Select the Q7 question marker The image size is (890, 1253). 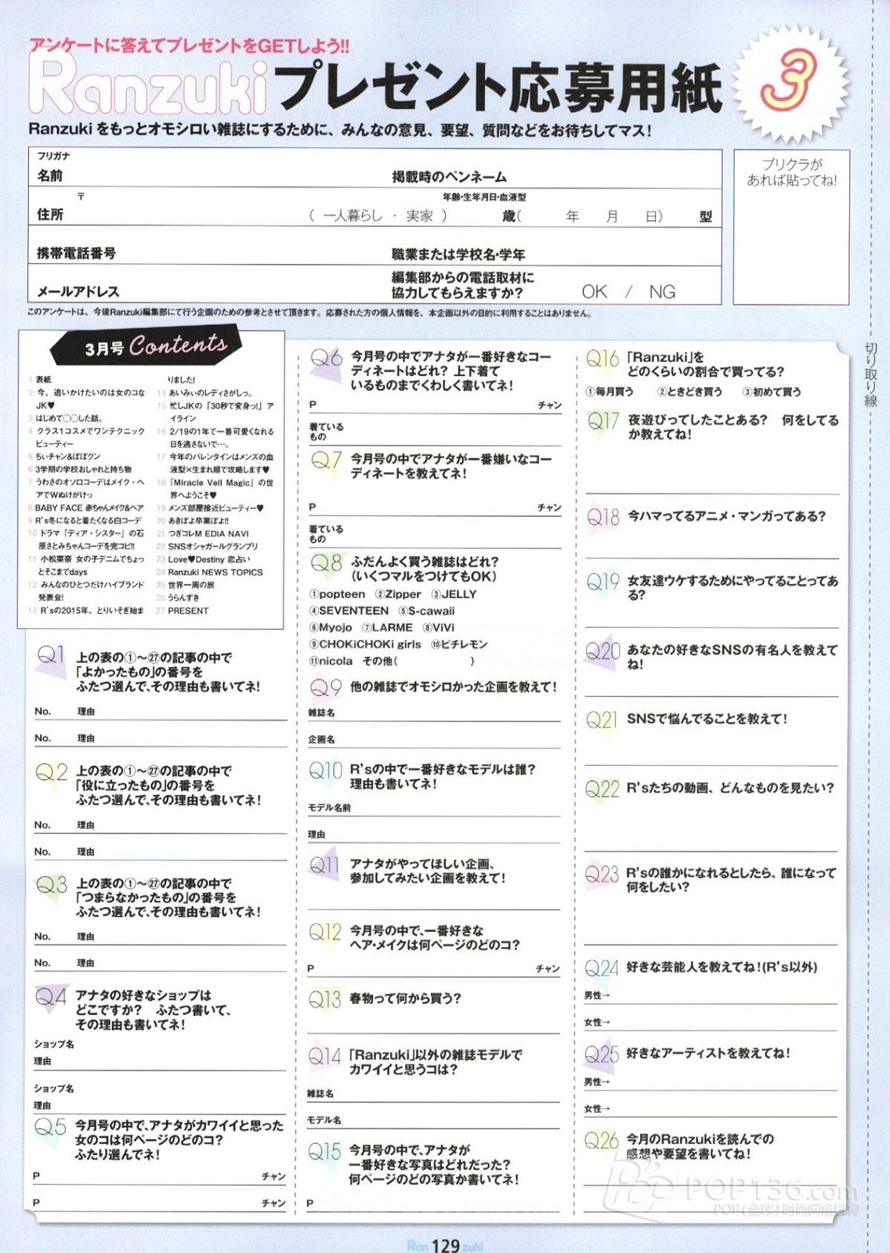click(x=326, y=460)
